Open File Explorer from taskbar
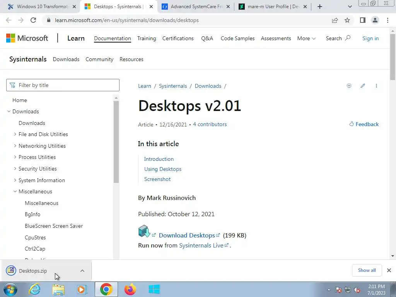 [x=58, y=289]
